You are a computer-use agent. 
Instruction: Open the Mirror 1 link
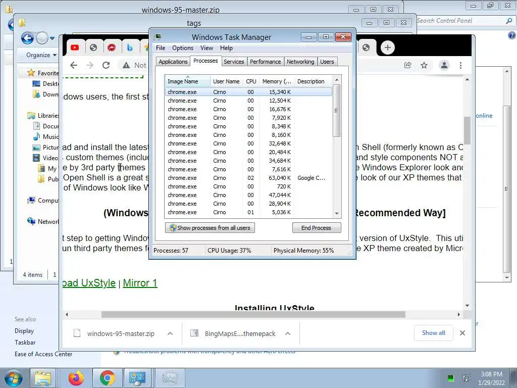pyautogui.click(x=140, y=283)
